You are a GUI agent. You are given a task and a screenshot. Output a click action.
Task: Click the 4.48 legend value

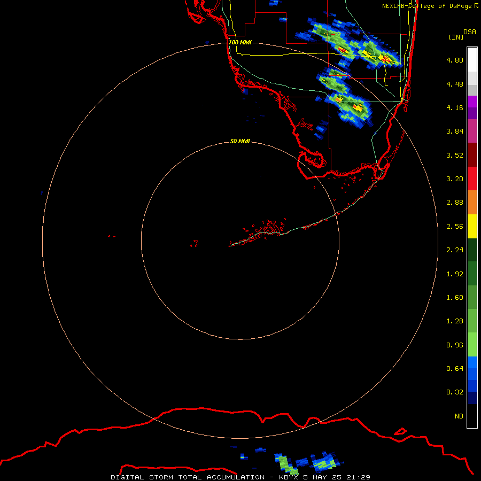click(x=455, y=84)
